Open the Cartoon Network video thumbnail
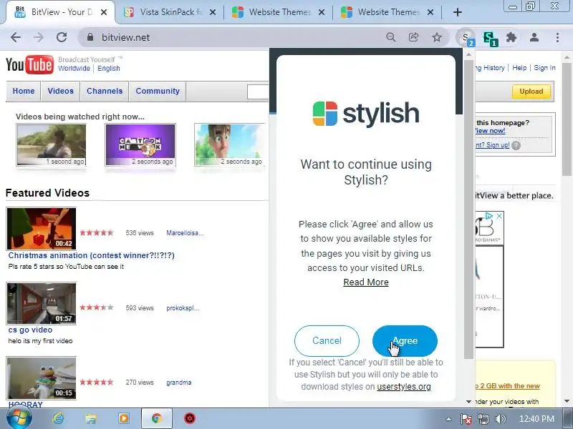This screenshot has height=429, width=573. [140, 145]
